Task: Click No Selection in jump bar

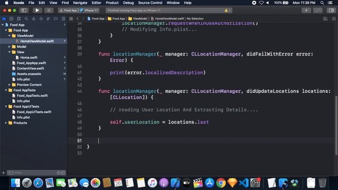Action: (195, 19)
